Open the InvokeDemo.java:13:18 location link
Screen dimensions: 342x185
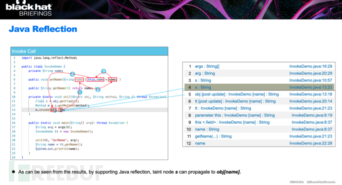pos(311,94)
